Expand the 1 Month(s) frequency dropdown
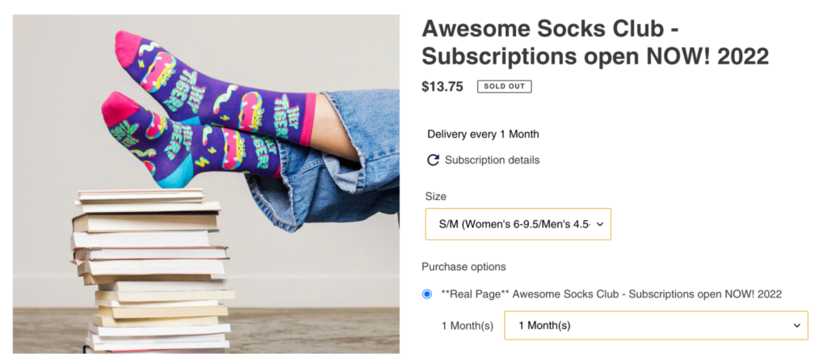Screen dimensions: 827x354 click(x=655, y=325)
